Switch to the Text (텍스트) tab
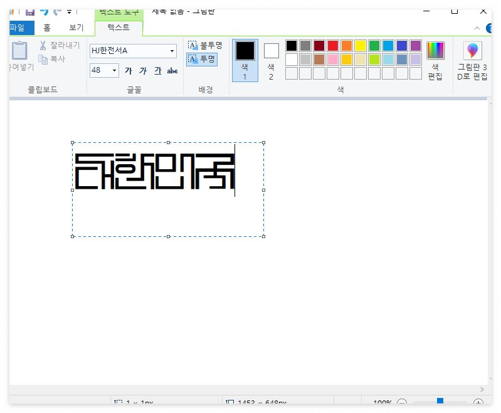This screenshot has height=413, width=501. (x=119, y=28)
